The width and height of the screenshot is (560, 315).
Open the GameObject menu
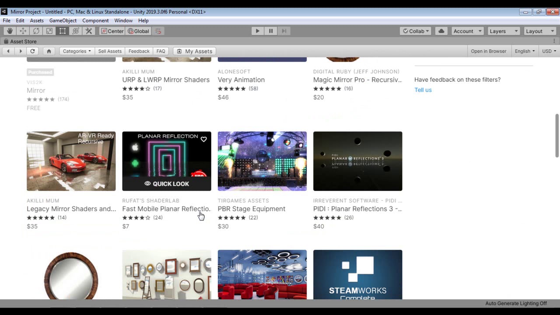tap(63, 21)
